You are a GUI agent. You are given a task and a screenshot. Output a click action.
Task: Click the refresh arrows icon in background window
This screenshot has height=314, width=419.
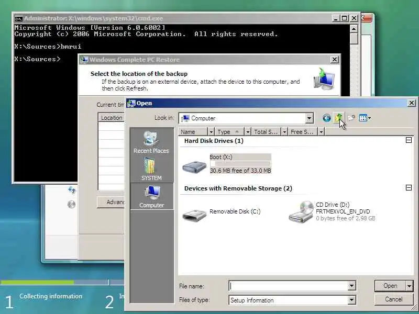coord(72,190)
